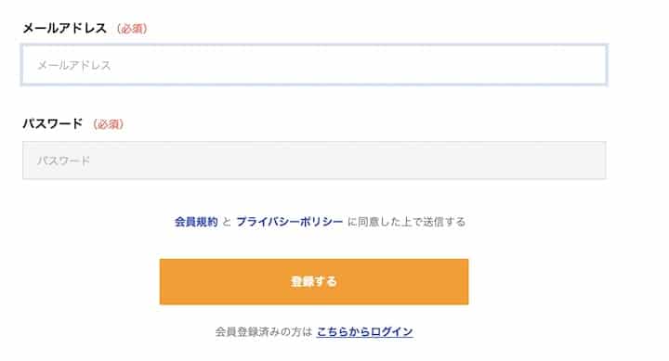Click the red 必須 marker beside パスワード

coord(109,124)
